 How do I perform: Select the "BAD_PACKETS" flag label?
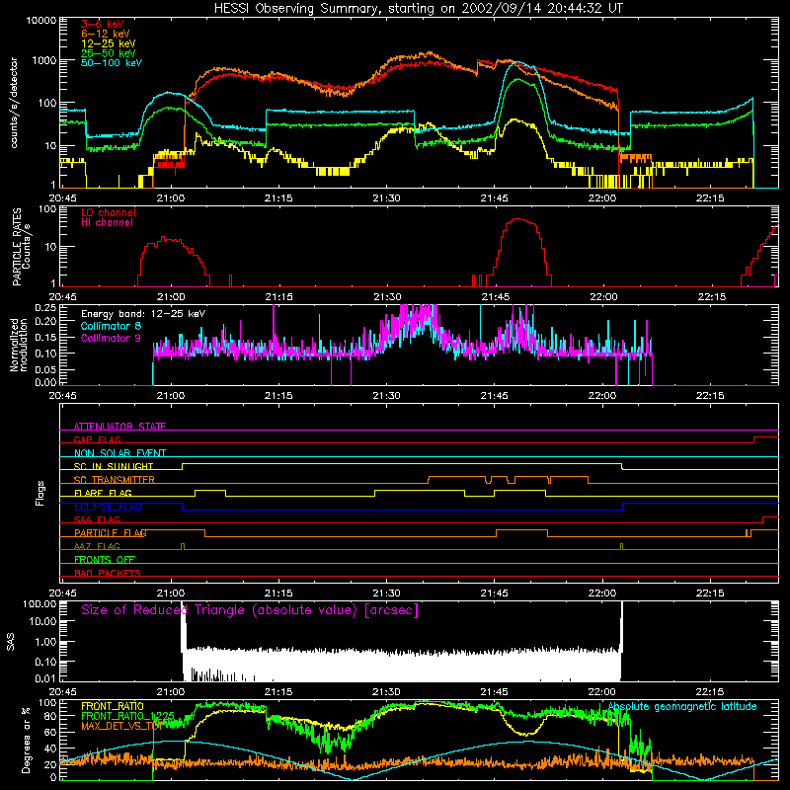(x=108, y=573)
